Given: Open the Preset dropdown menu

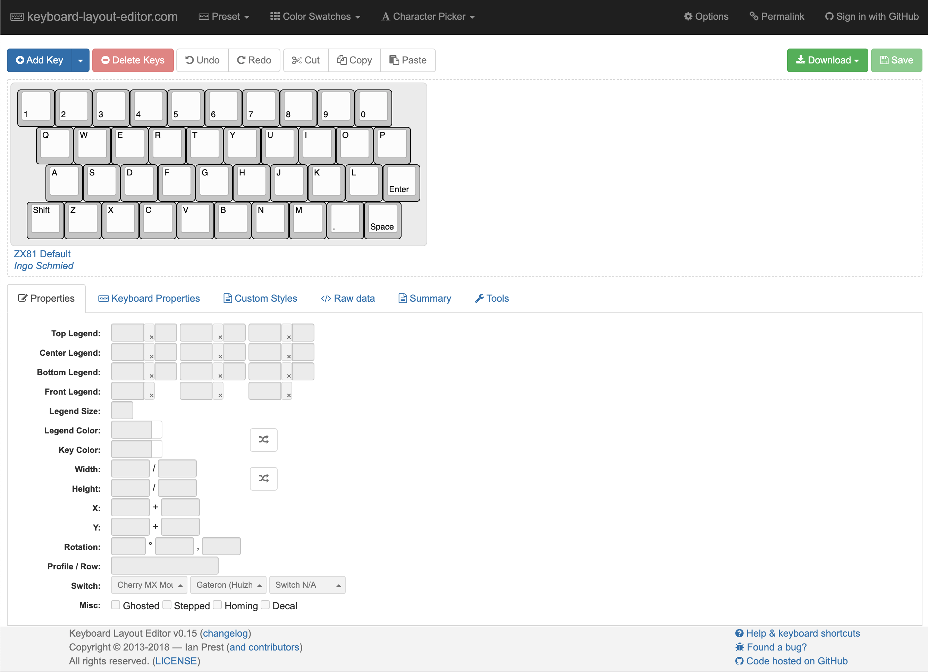Looking at the screenshot, I should point(224,17).
